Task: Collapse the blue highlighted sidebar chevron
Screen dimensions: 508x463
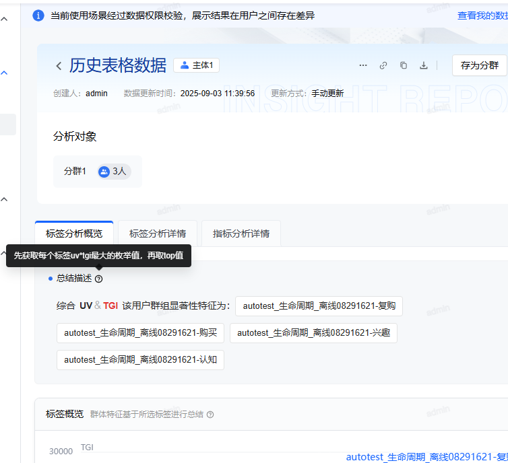Action: (4, 73)
